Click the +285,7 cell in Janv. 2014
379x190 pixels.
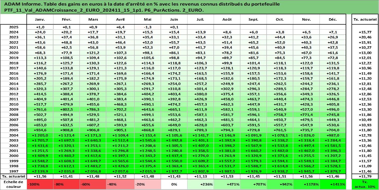pyautogui.click(x=40, y=84)
